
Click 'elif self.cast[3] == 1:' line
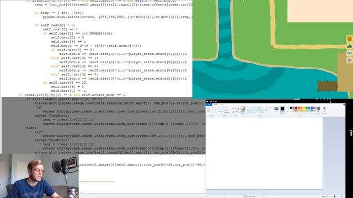(x=74, y=58)
